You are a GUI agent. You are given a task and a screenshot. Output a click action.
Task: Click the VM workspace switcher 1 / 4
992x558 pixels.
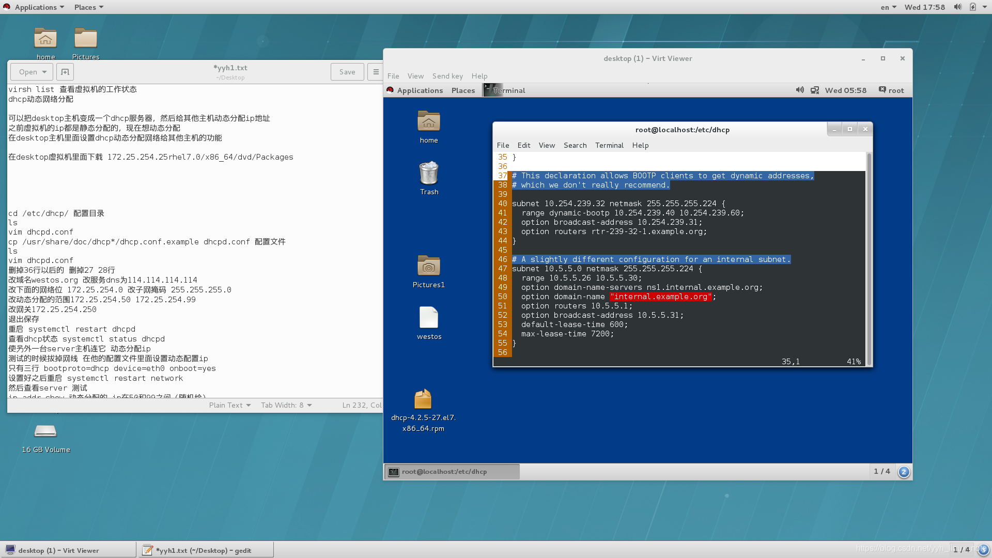tap(881, 471)
